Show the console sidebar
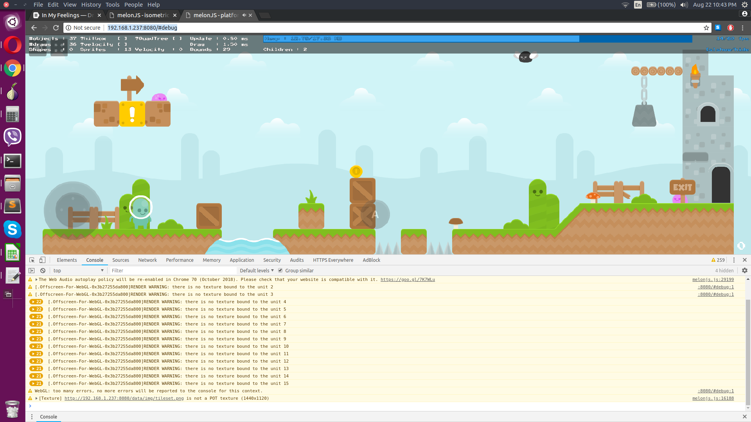This screenshot has width=751, height=422. [x=32, y=270]
